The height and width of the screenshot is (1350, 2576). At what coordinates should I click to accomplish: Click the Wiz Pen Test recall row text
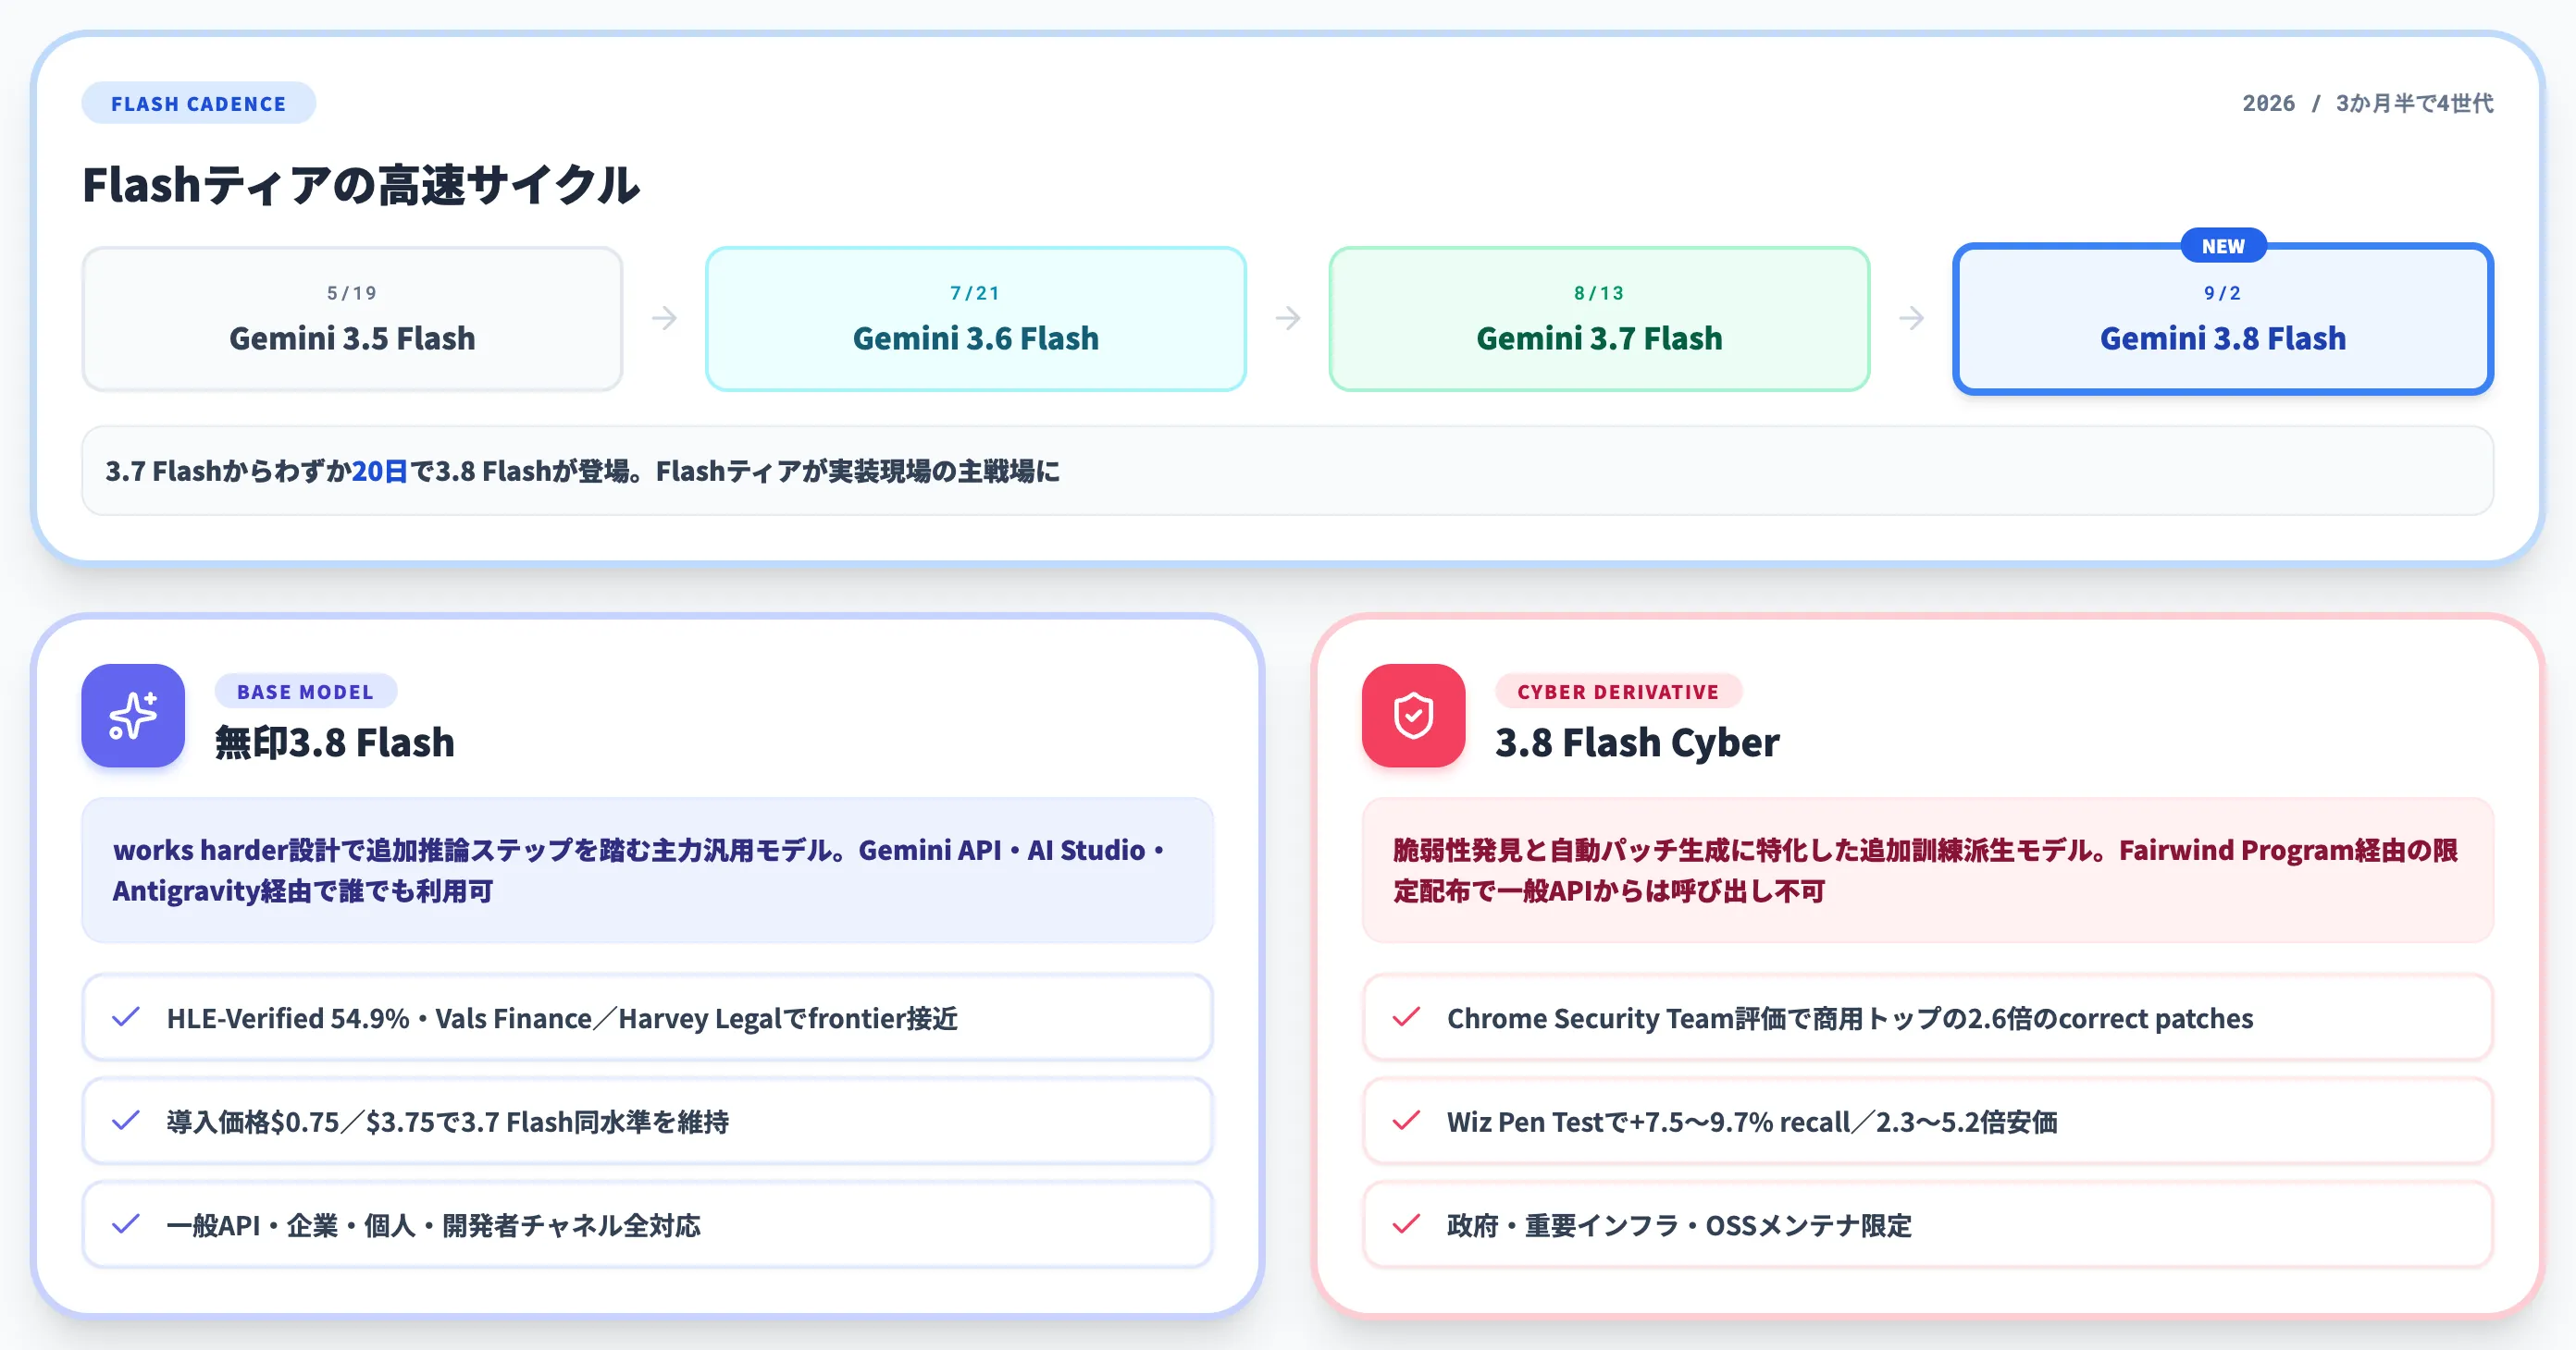click(x=1752, y=1123)
